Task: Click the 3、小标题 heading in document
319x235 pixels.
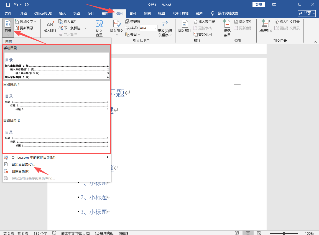Action: point(94,212)
